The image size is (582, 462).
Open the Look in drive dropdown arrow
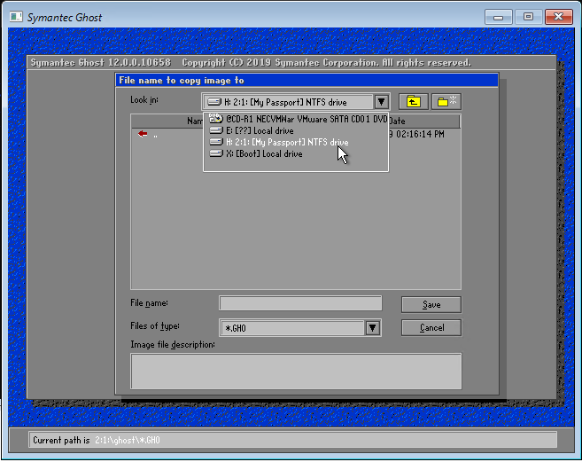click(381, 101)
